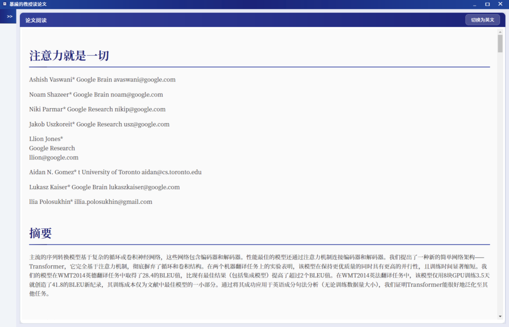
Task: Click the name Llion Jones*
Action: [x=46, y=139]
